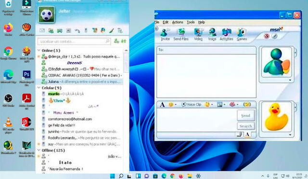Open the Photoshop shortcut on the desktop
Screen dimensions: 308x179
tap(27, 78)
